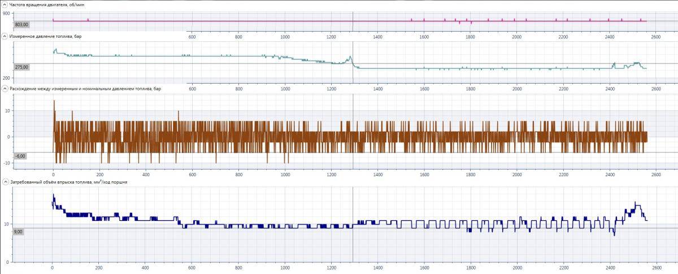
Task: Click the initial spike peak in deviation chart
Action: [54, 101]
